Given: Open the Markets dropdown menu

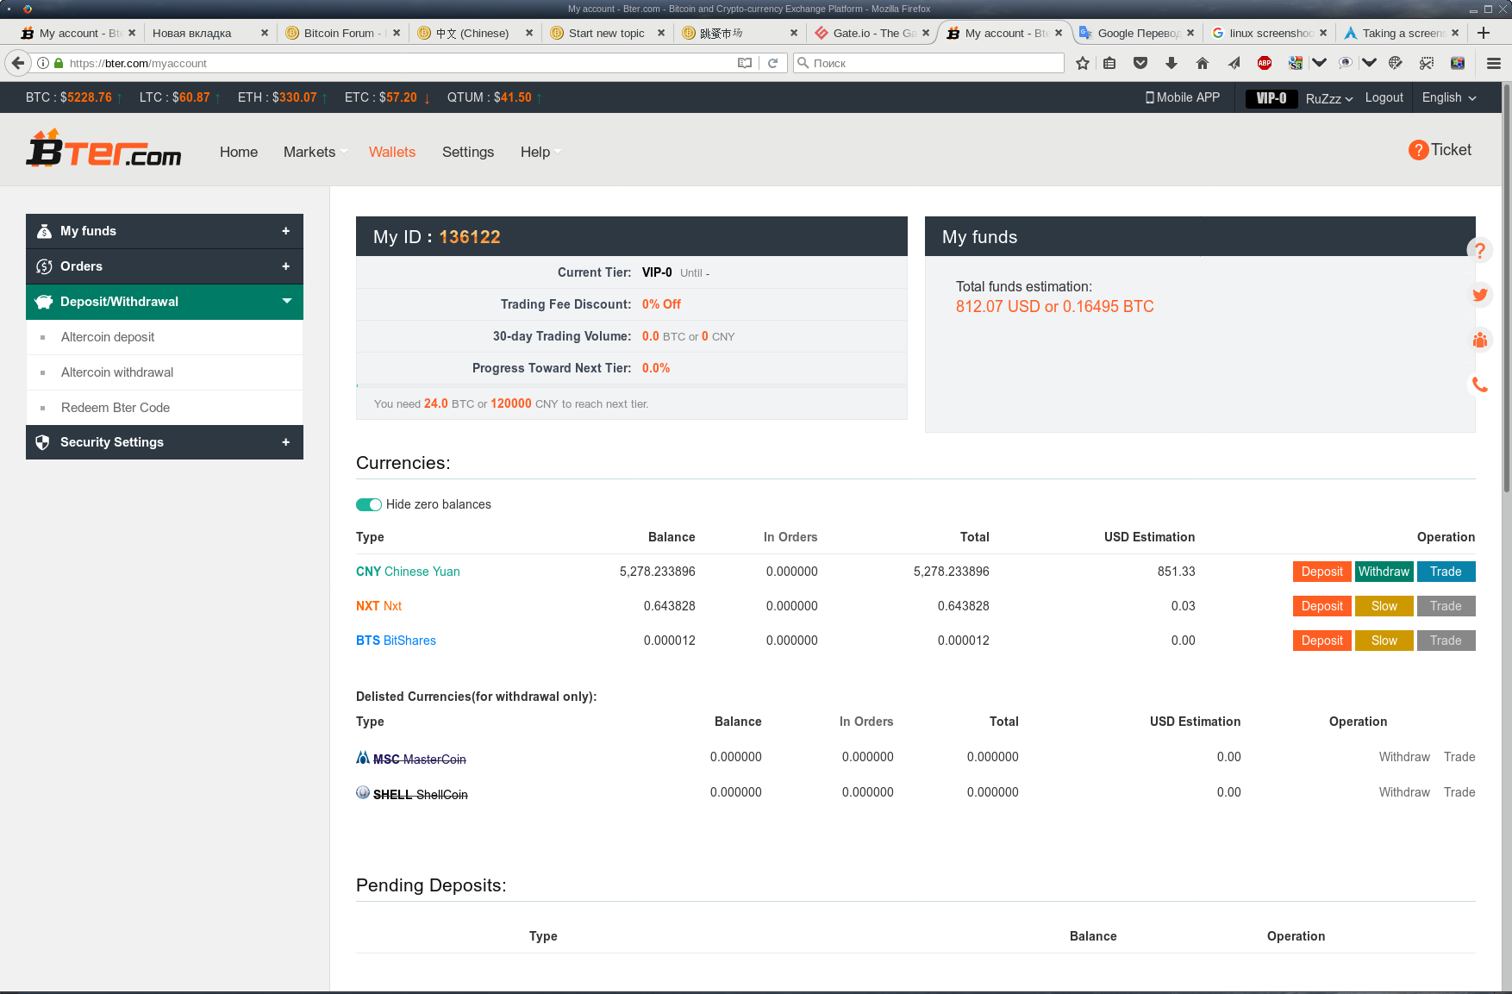Looking at the screenshot, I should coord(316,152).
